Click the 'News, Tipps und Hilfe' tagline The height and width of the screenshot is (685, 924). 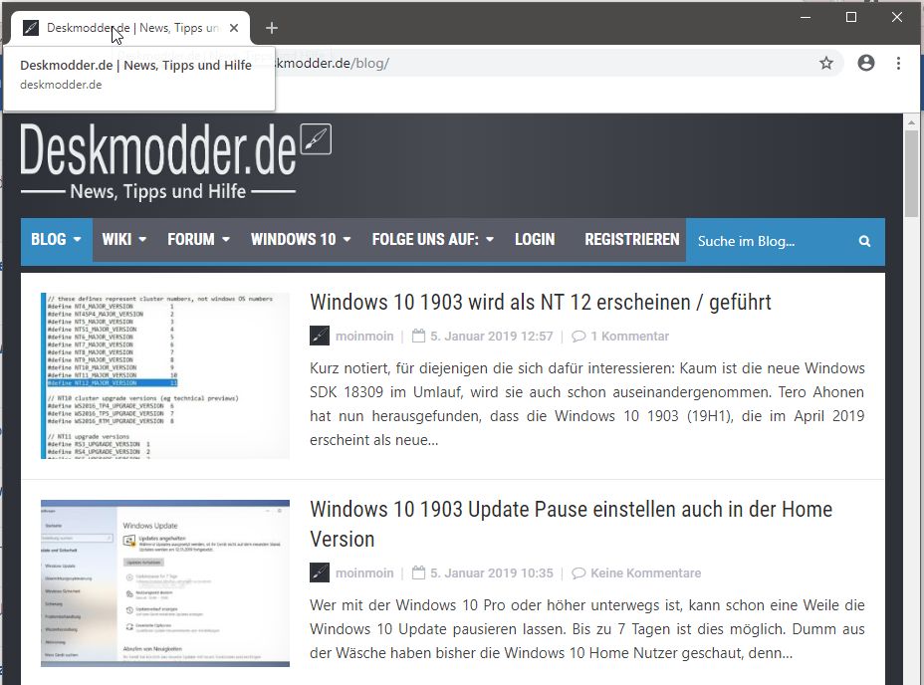[x=158, y=191]
